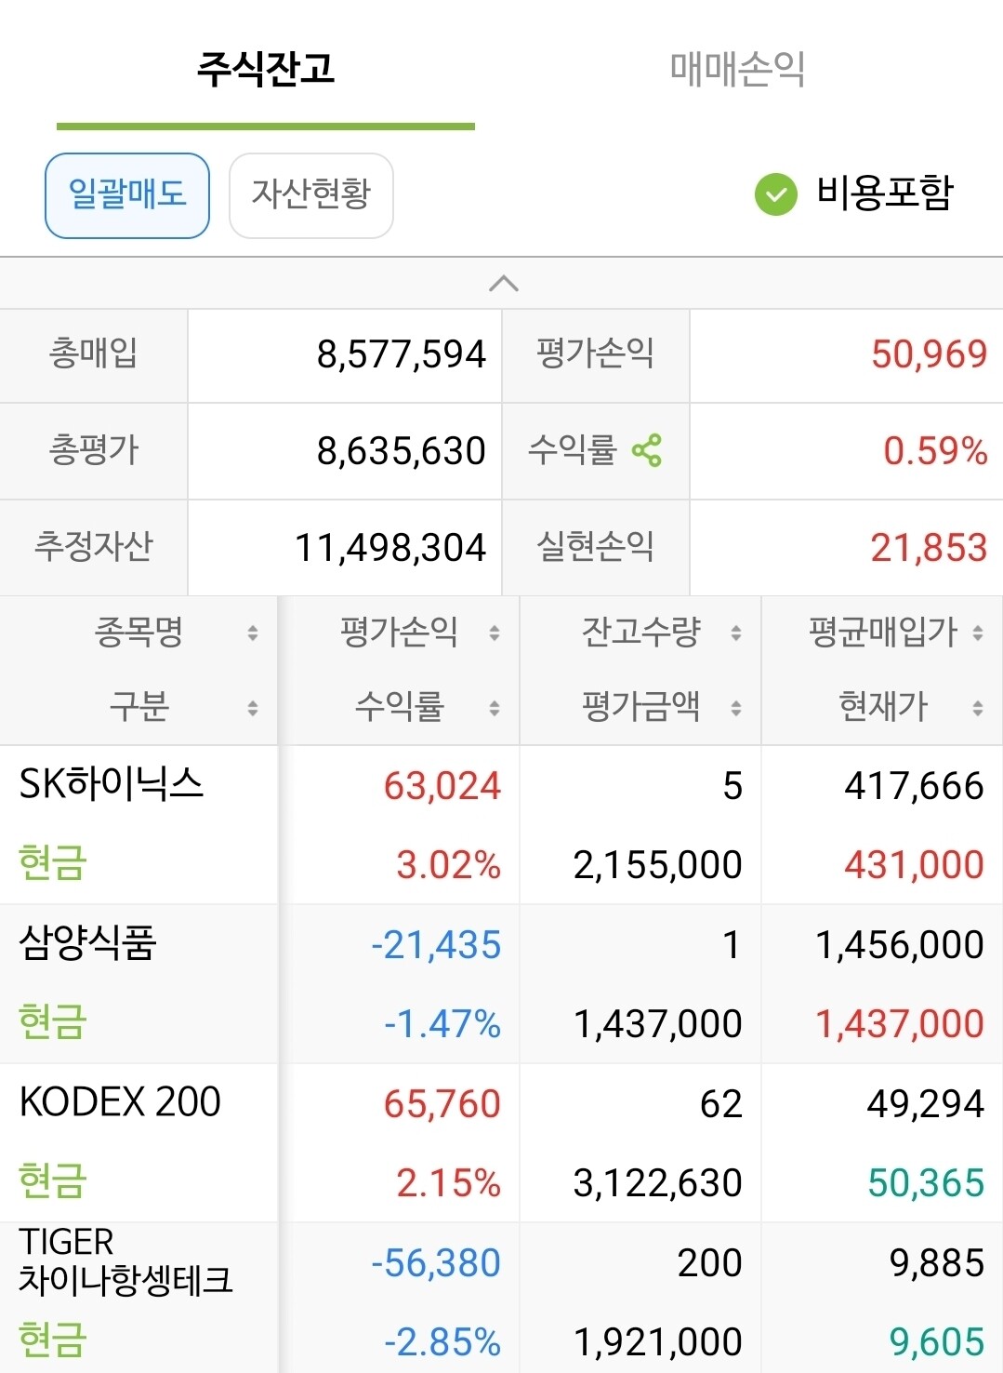Tap 총매입 value 8,577,594

(x=401, y=354)
